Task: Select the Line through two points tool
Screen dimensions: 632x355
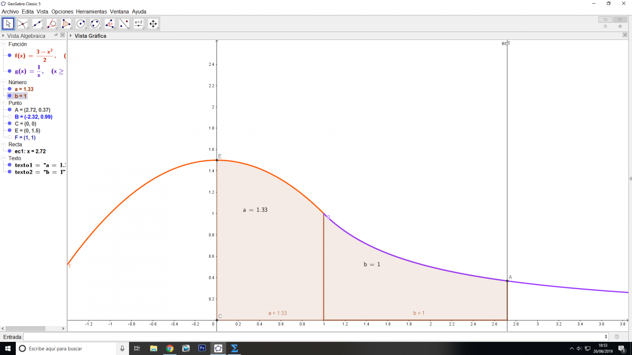Action: (x=37, y=24)
